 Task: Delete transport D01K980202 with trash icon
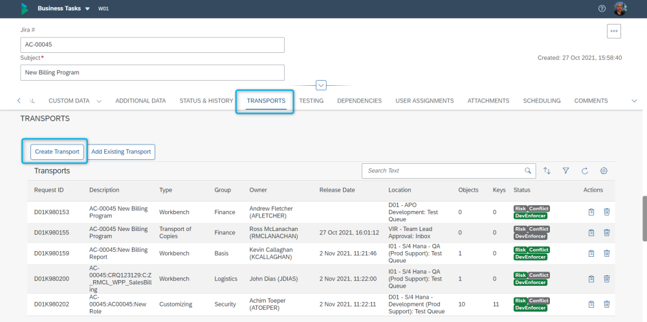[607, 304]
